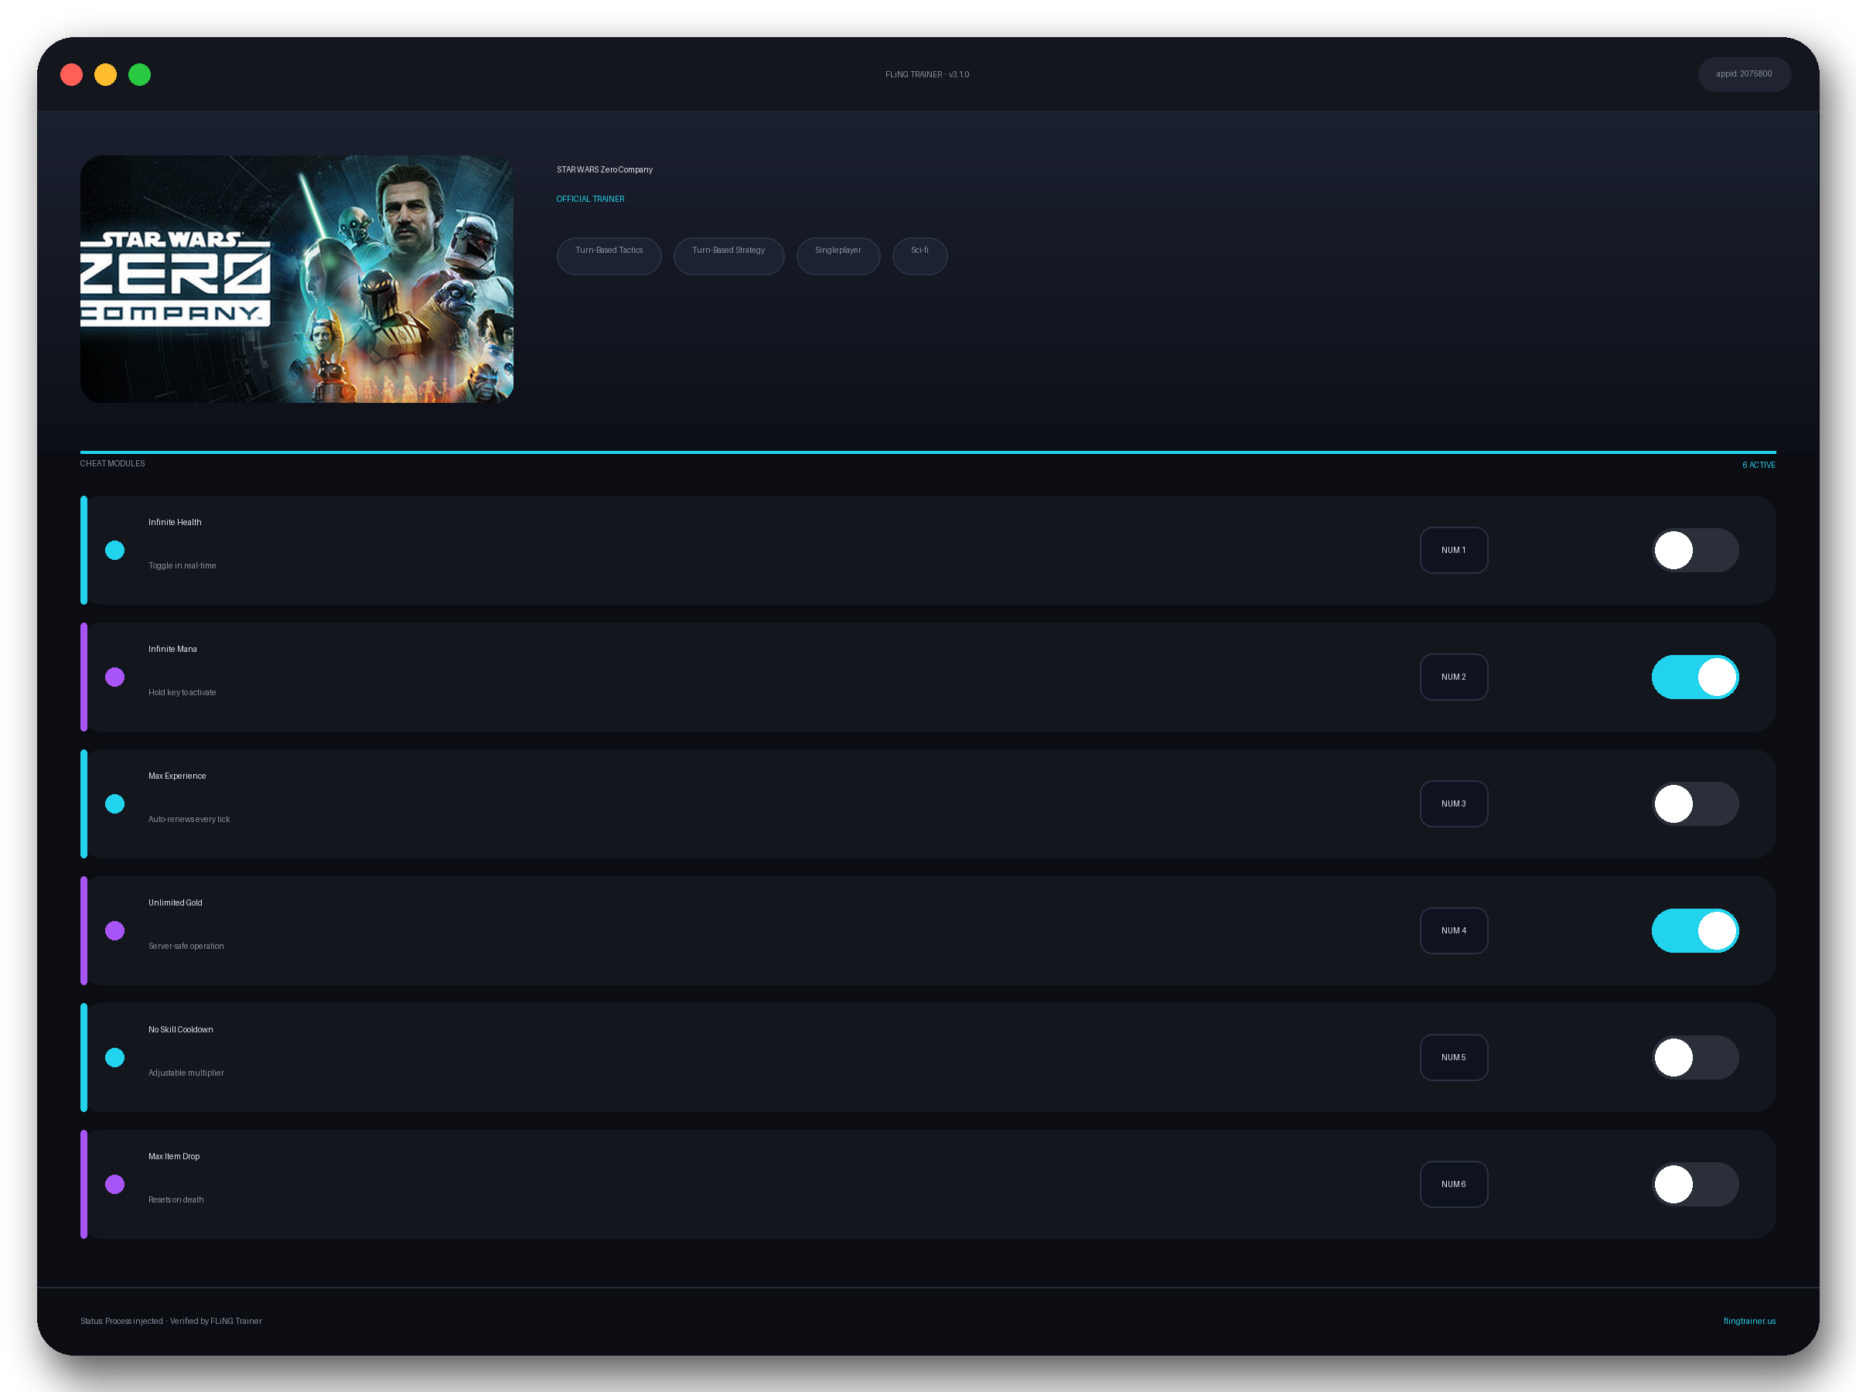Viewport: 1856px width, 1392px height.
Task: Click the 'Adjustable multiplier' description
Action: pyautogui.click(x=186, y=1073)
